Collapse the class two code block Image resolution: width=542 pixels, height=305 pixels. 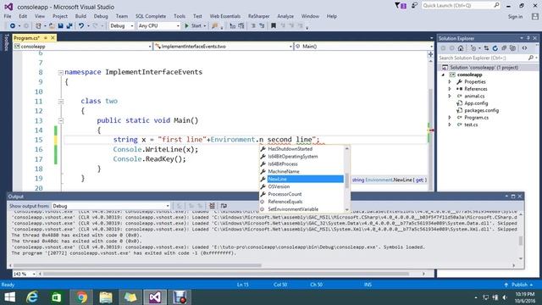point(61,102)
